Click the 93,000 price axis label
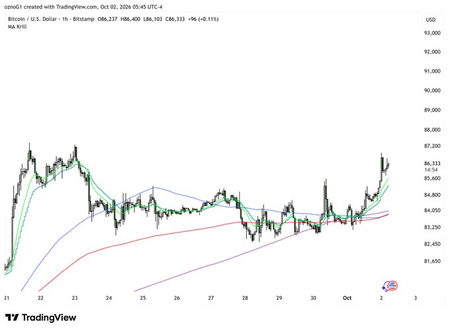Image resolution: width=449 pixels, height=331 pixels. [432, 33]
